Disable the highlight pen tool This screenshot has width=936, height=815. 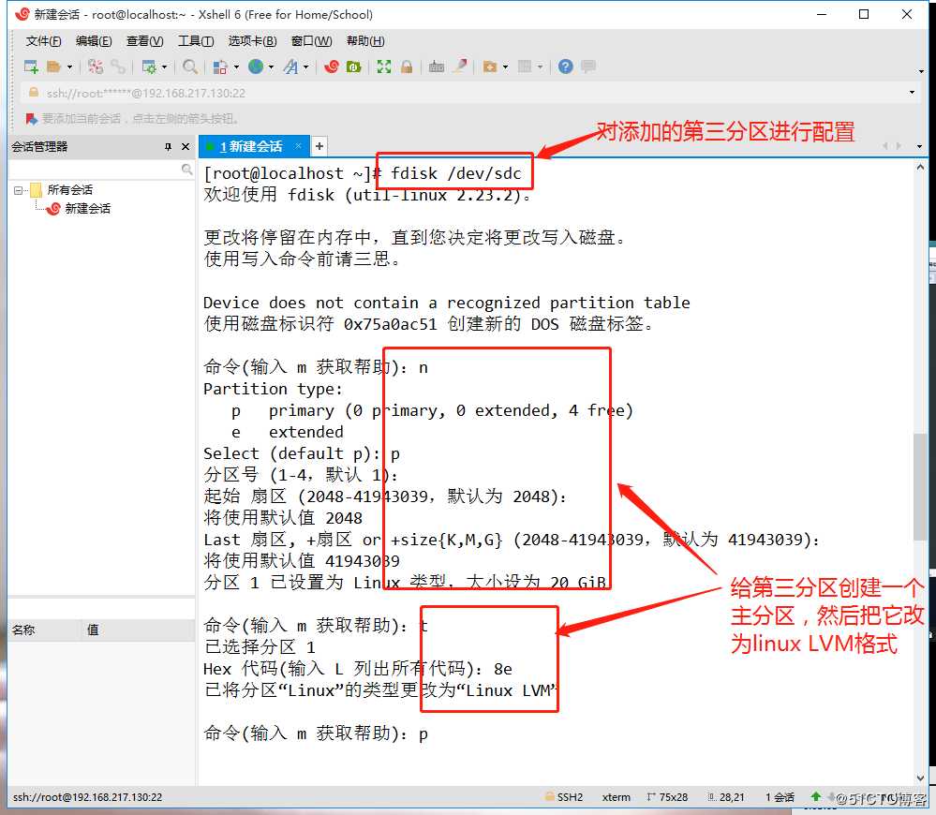[x=462, y=67]
